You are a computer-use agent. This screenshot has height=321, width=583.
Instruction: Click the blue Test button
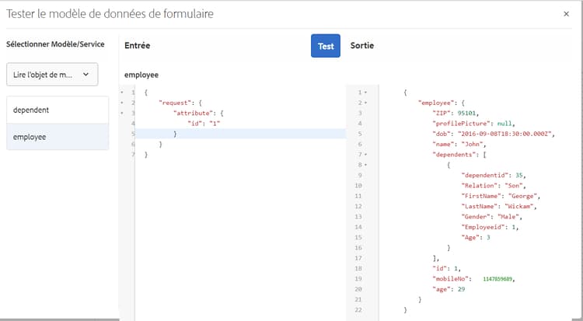coord(326,46)
